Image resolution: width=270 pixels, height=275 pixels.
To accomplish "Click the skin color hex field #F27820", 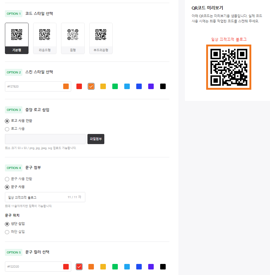I will click(38, 86).
